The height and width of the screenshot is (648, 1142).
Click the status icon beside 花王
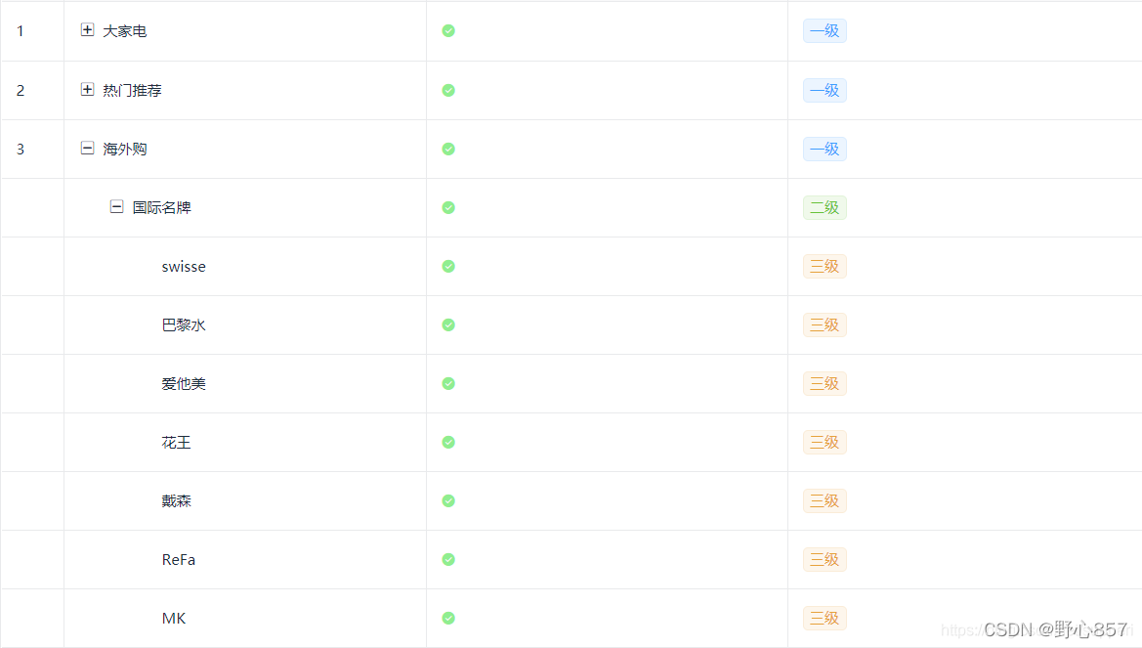pyautogui.click(x=447, y=442)
